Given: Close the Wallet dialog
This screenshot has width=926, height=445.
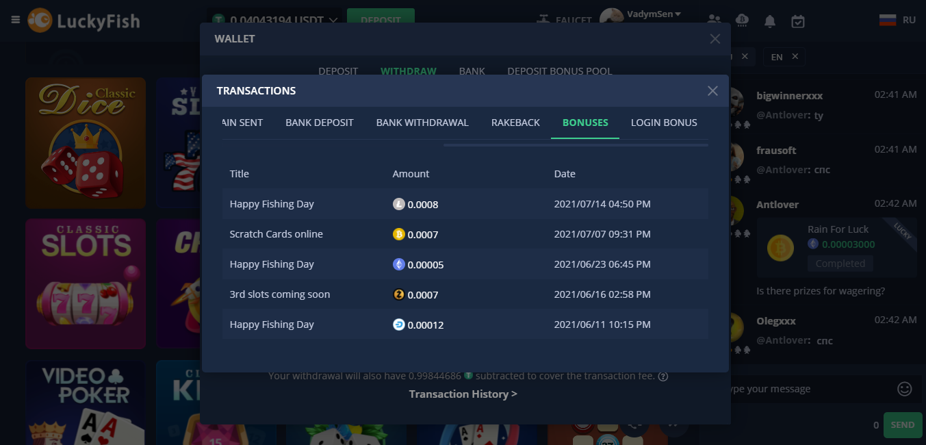Looking at the screenshot, I should [715, 39].
